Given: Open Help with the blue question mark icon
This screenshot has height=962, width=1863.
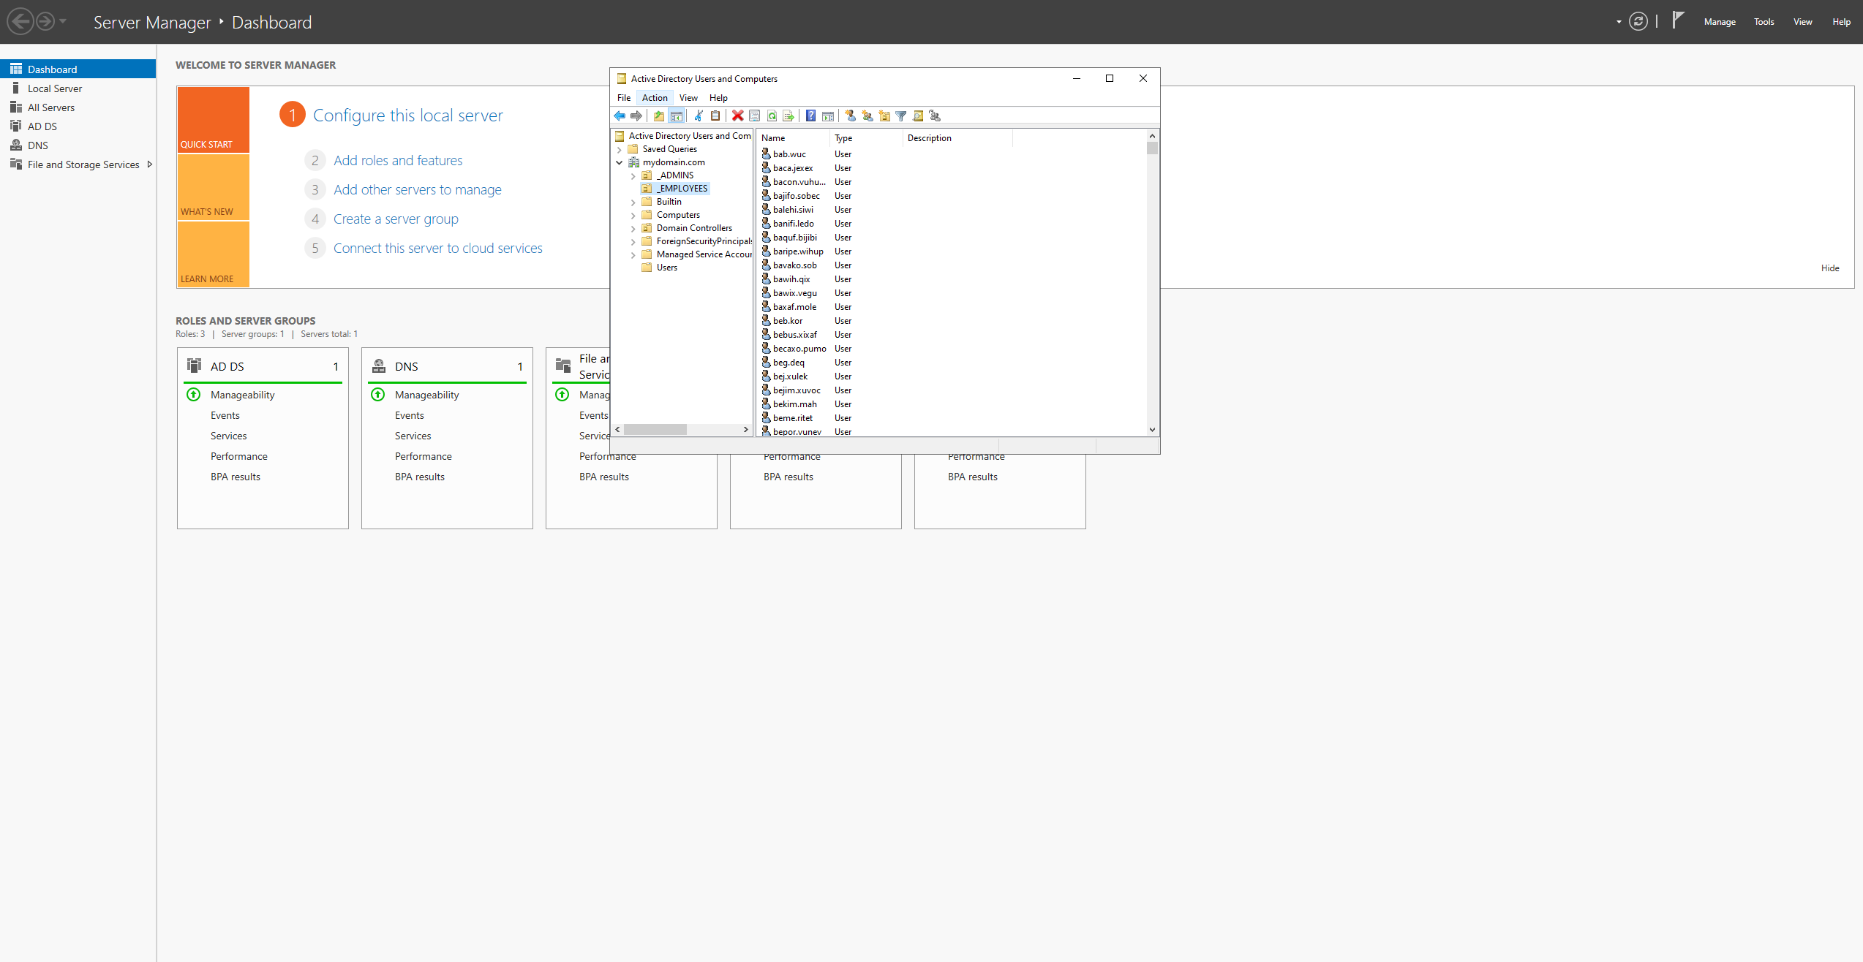Looking at the screenshot, I should pyautogui.click(x=810, y=115).
